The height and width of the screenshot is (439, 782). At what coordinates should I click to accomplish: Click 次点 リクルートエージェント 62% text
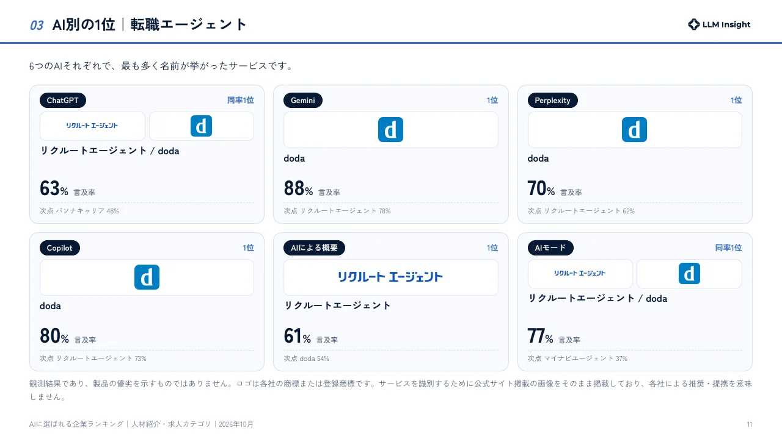coord(581,211)
